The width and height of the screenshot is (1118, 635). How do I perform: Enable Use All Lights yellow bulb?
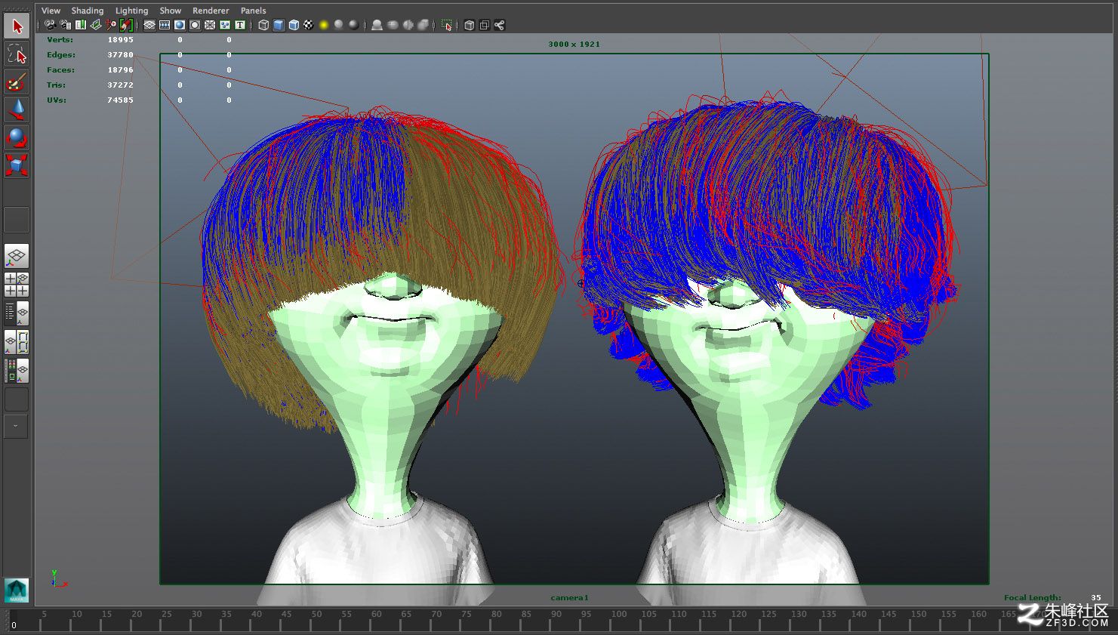pos(324,25)
